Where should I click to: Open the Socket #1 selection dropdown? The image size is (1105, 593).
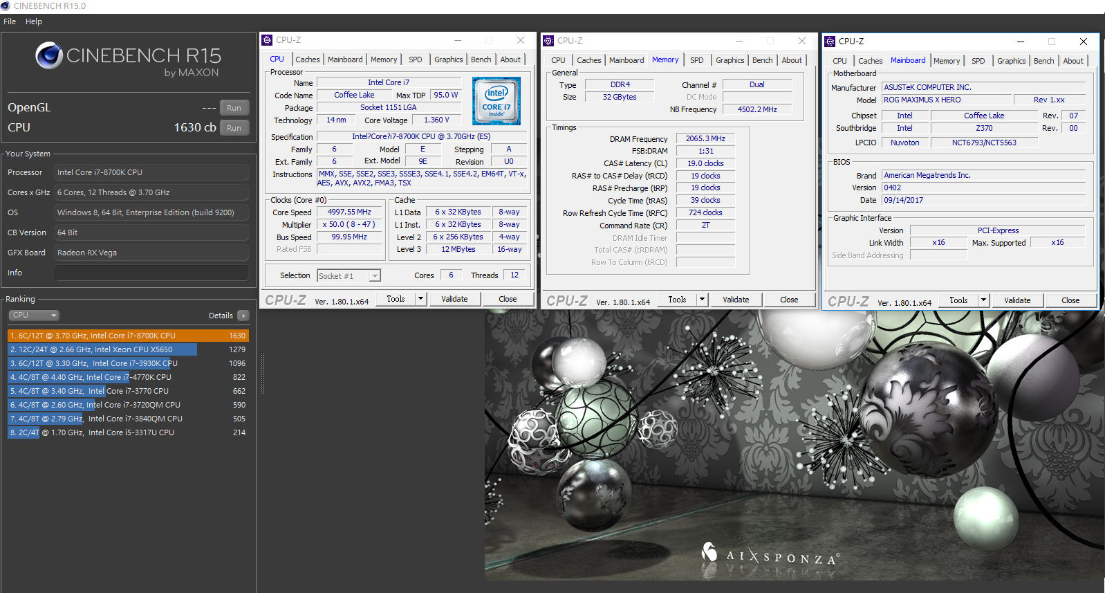349,276
